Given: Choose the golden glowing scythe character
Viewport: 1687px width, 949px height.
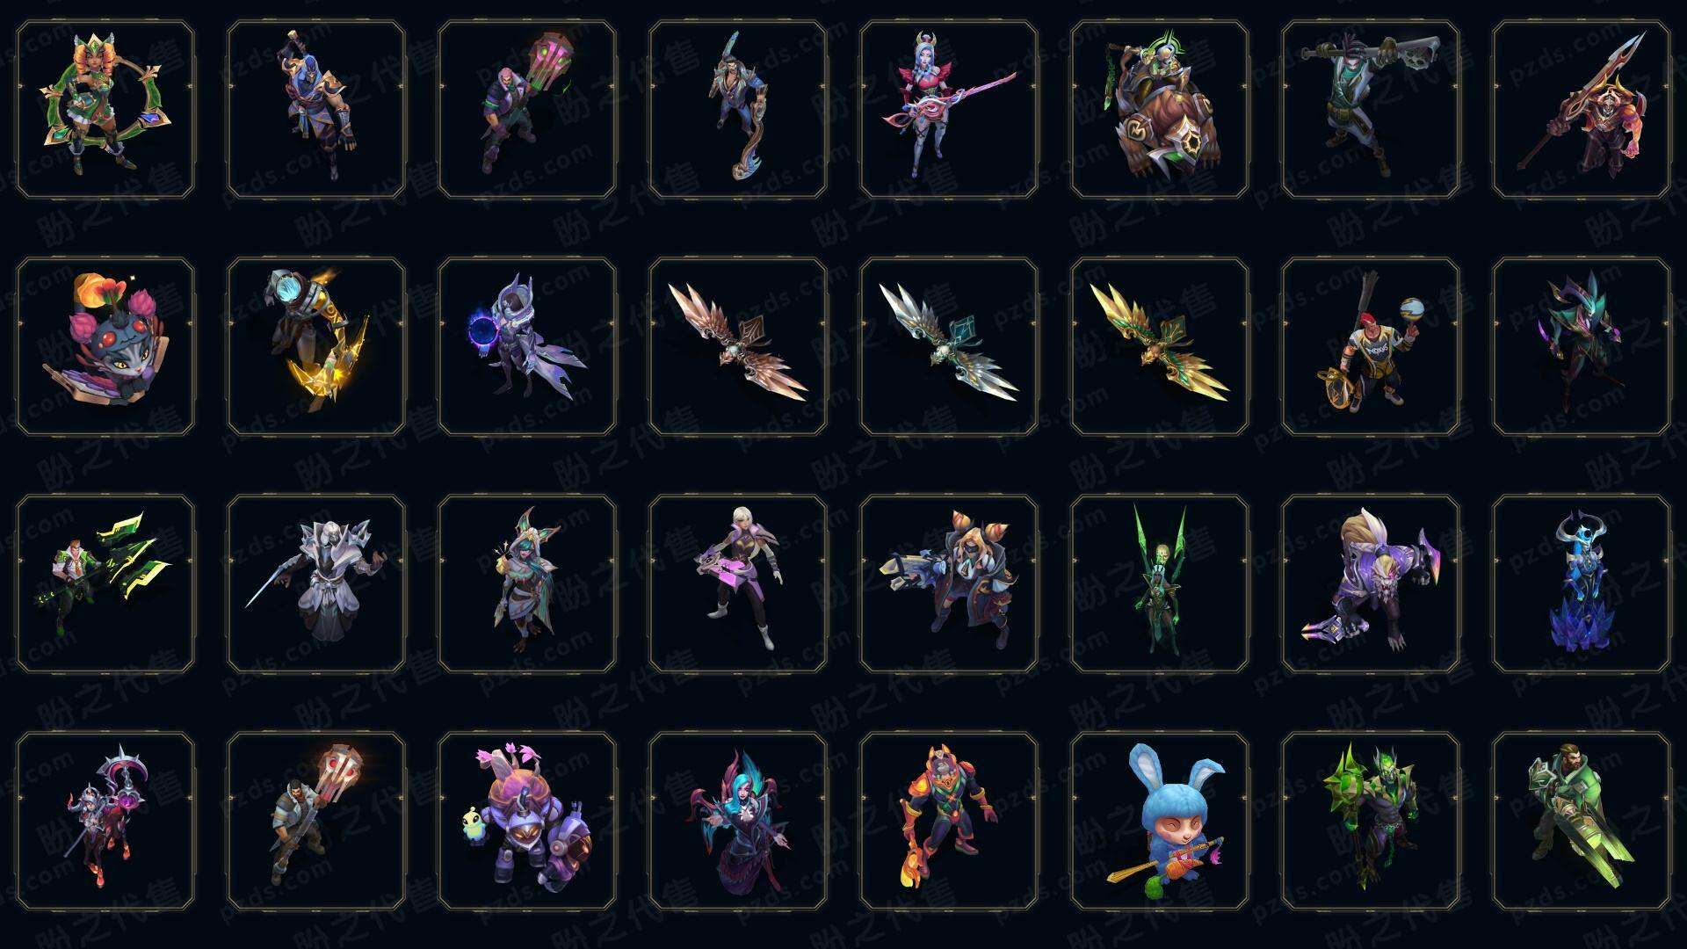Looking at the screenshot, I should tap(316, 346).
